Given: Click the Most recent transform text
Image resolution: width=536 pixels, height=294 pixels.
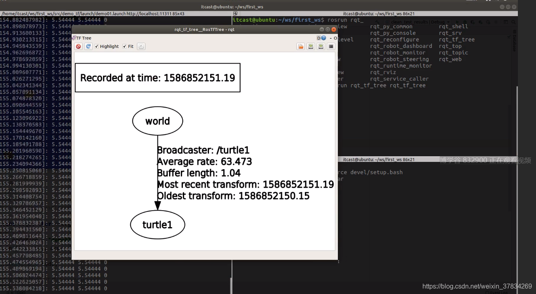Looking at the screenshot, I should [x=246, y=184].
